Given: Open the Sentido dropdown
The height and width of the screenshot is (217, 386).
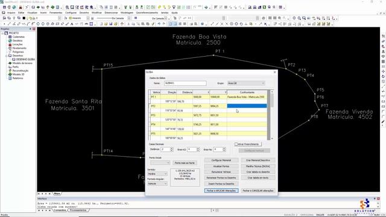Looking at the screenshot, I should point(157,174).
